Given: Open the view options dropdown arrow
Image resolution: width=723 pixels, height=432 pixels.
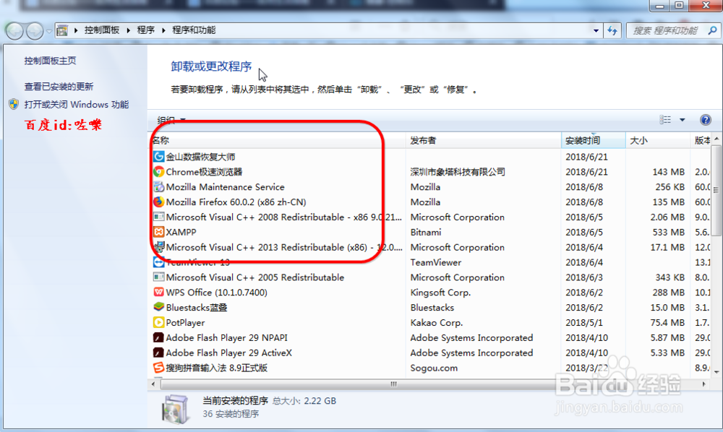Looking at the screenshot, I should 682,120.
